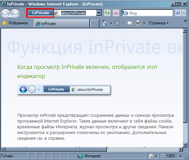This screenshot has height=160, width=189.
Task: Go forward with the Forward arrow button
Action: coord(15,13)
